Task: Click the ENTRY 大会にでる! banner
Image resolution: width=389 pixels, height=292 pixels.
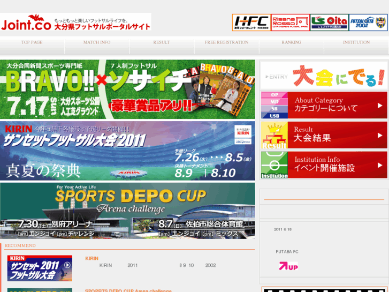Action: pos(324,76)
